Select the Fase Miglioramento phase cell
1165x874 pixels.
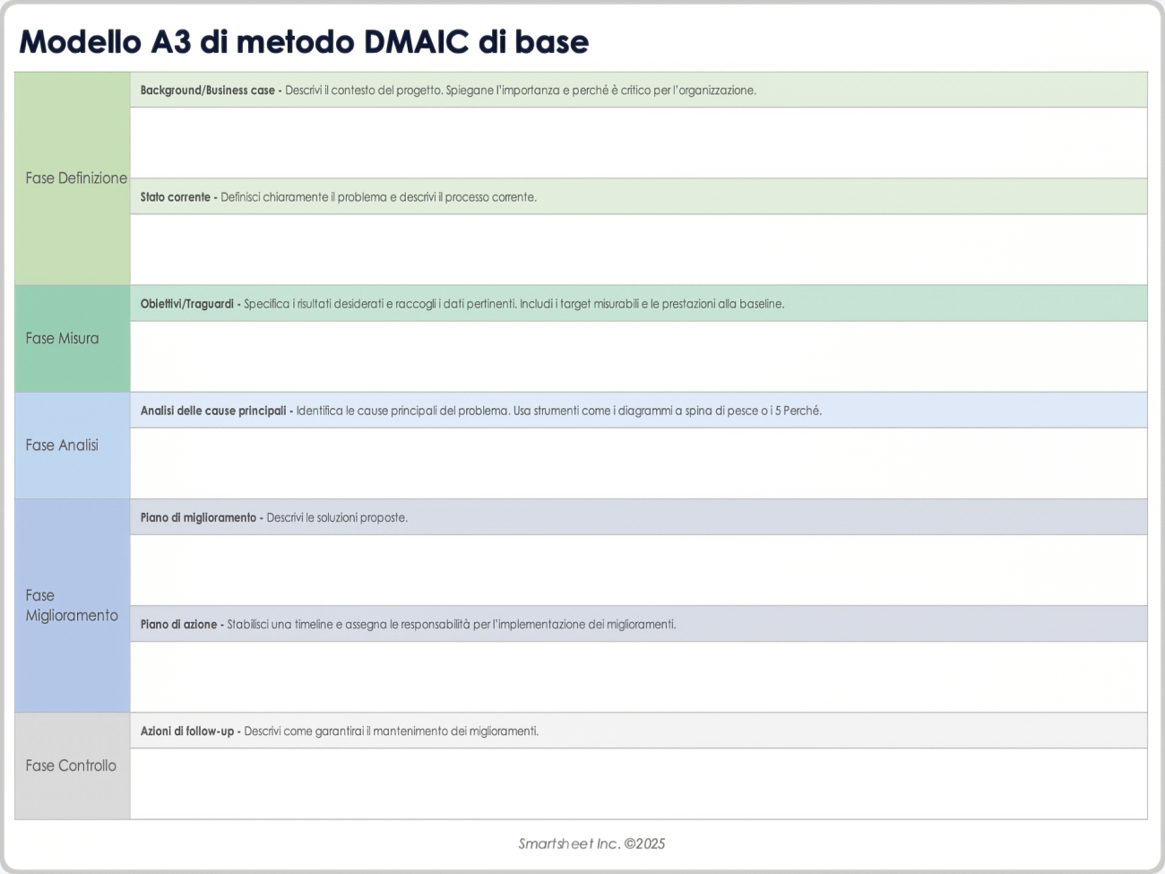coord(73,606)
